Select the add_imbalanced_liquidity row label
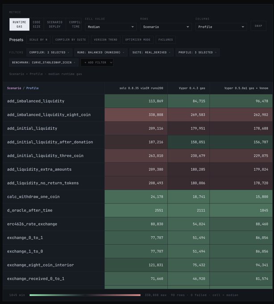Viewport: 274px width, 304px height. pos(36,101)
